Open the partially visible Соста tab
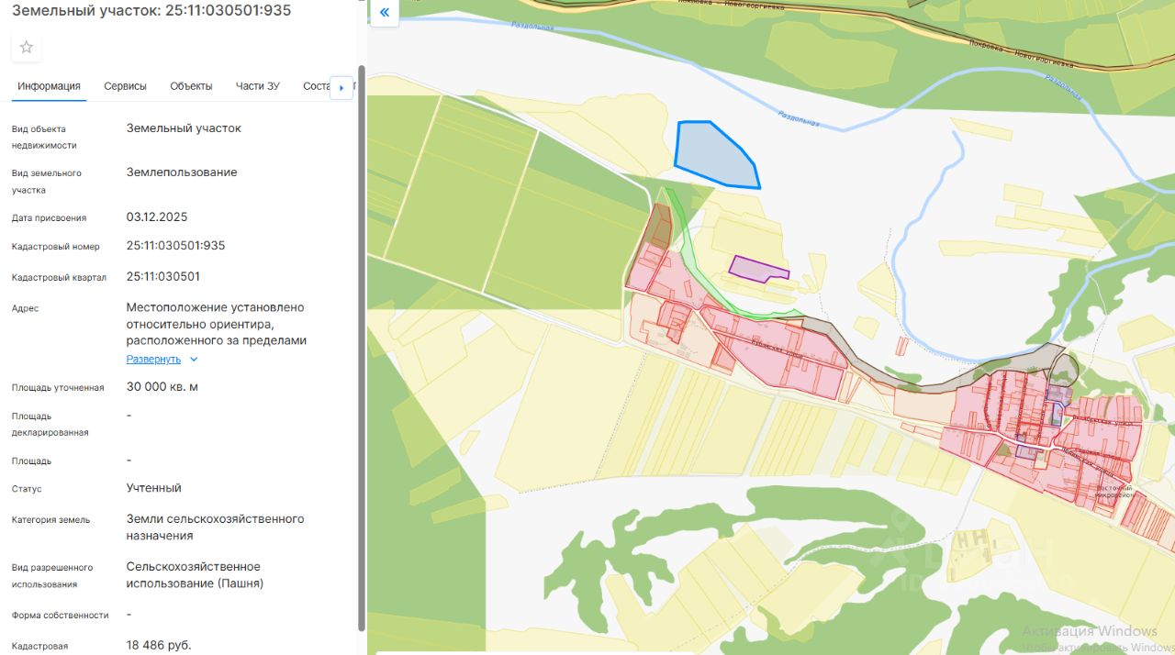 (316, 86)
